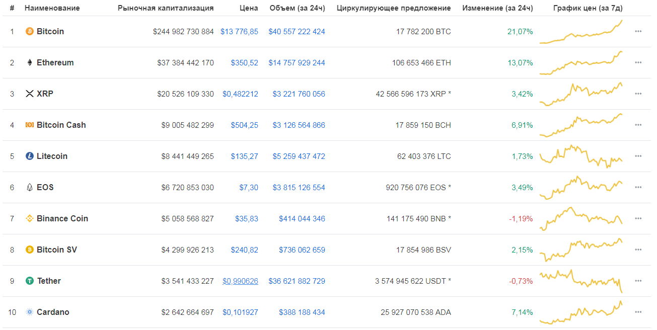Open the Litecoin name link

tap(52, 156)
